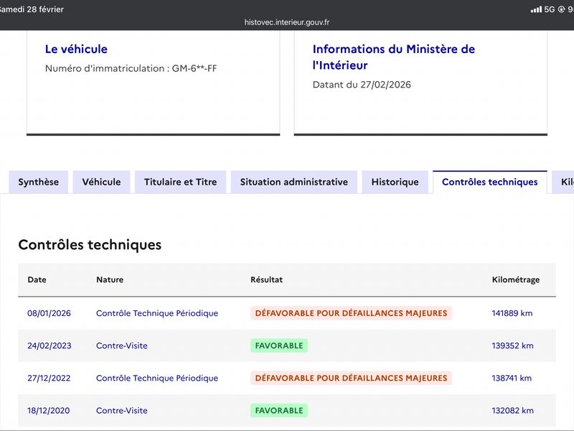This screenshot has height=431, width=574.
Task: Click the FAVORABLE badge for 24/02/2023
Action: tap(279, 346)
